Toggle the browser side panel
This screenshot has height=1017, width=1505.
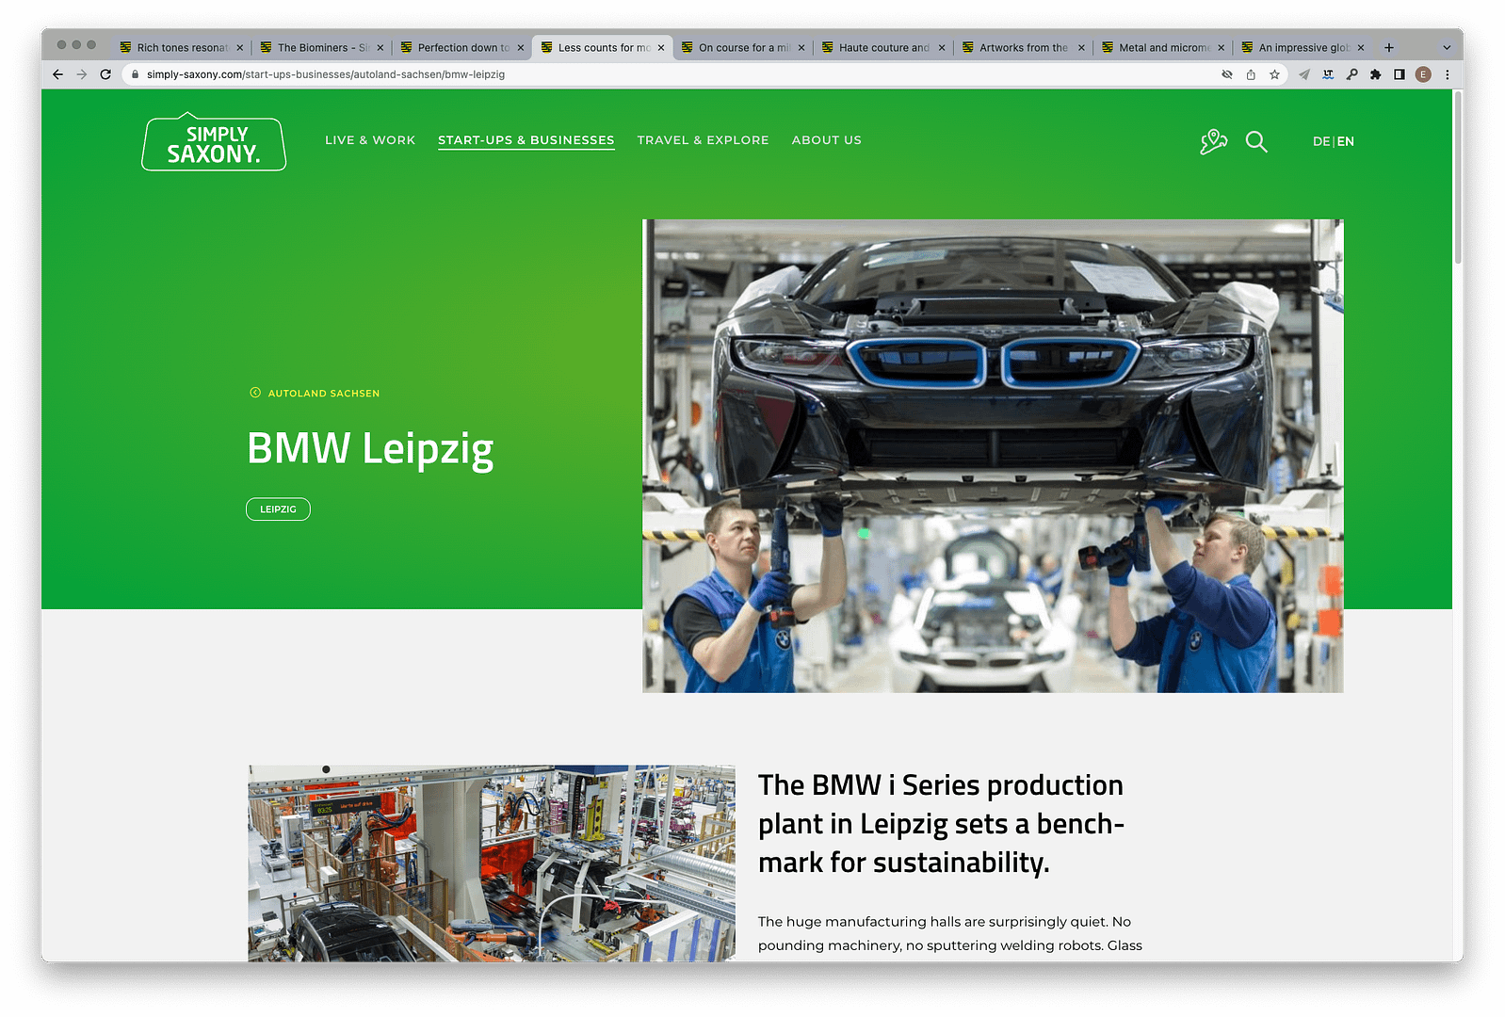pos(1400,74)
